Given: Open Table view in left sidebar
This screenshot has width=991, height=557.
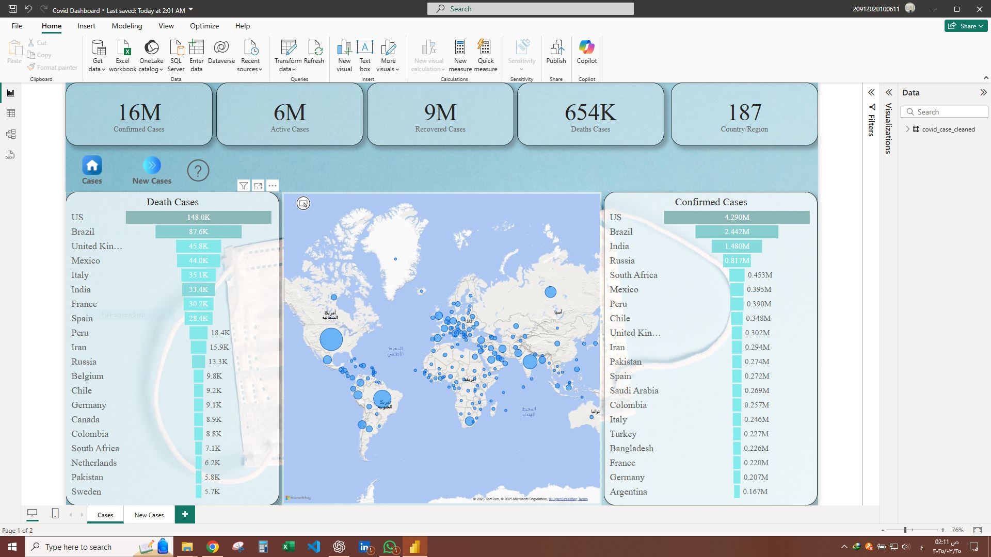Looking at the screenshot, I should pos(10,113).
